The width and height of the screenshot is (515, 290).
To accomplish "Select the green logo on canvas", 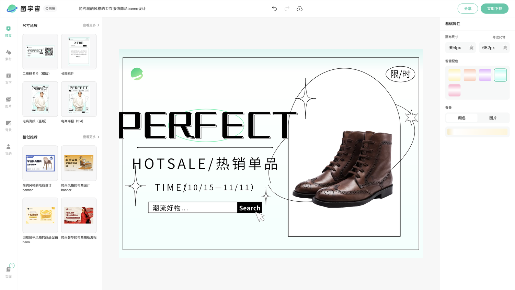I will [137, 74].
